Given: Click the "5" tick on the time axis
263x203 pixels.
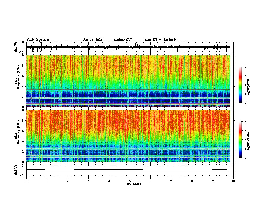Looking at the screenshot, I should pyautogui.click(x=130, y=181).
